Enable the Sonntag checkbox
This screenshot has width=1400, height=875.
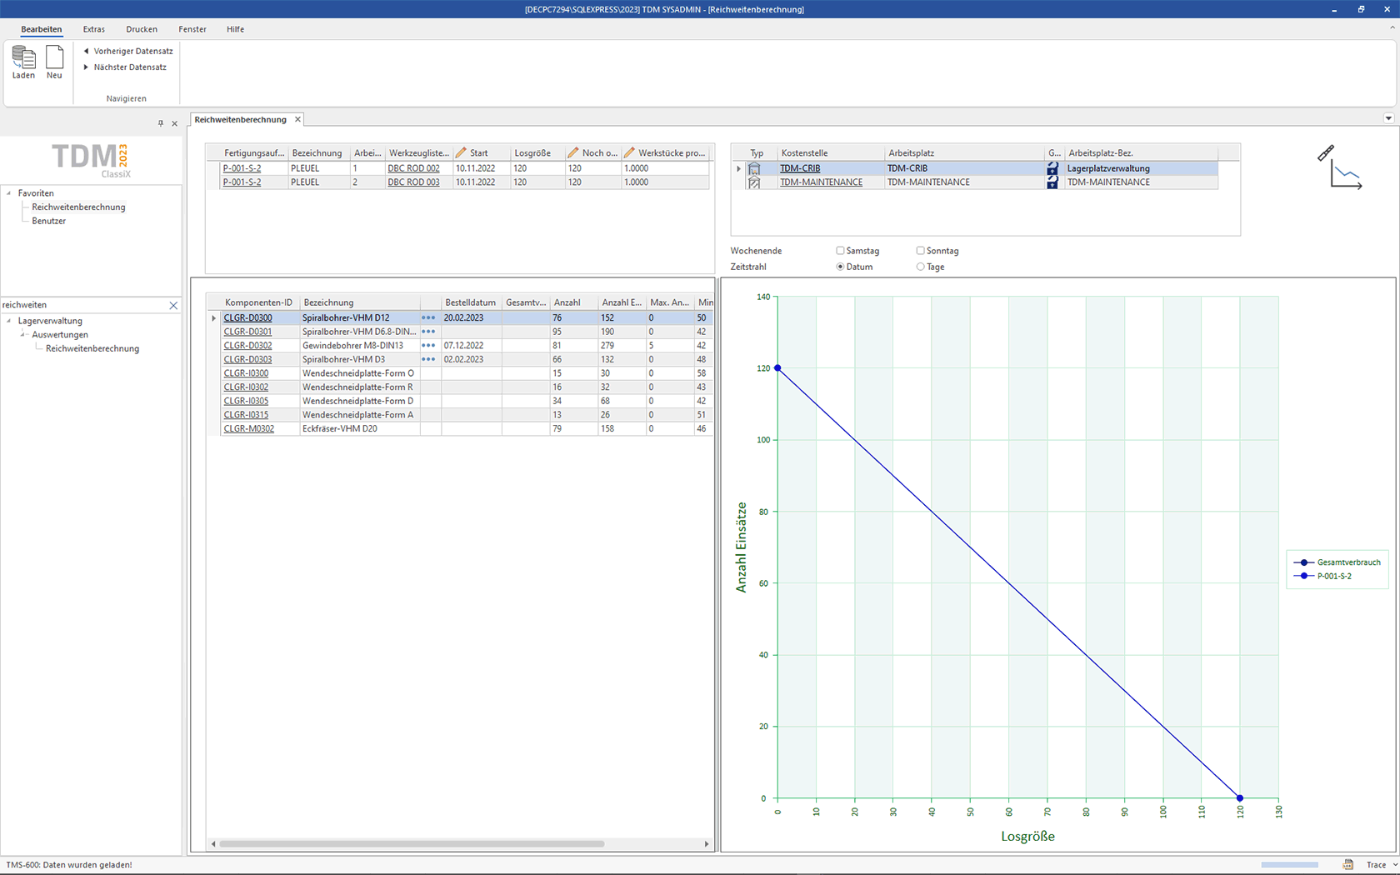(x=920, y=250)
